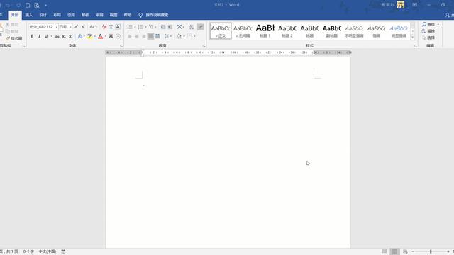The image size is (454, 255).
Task: Open the Insert tab
Action: click(x=28, y=15)
